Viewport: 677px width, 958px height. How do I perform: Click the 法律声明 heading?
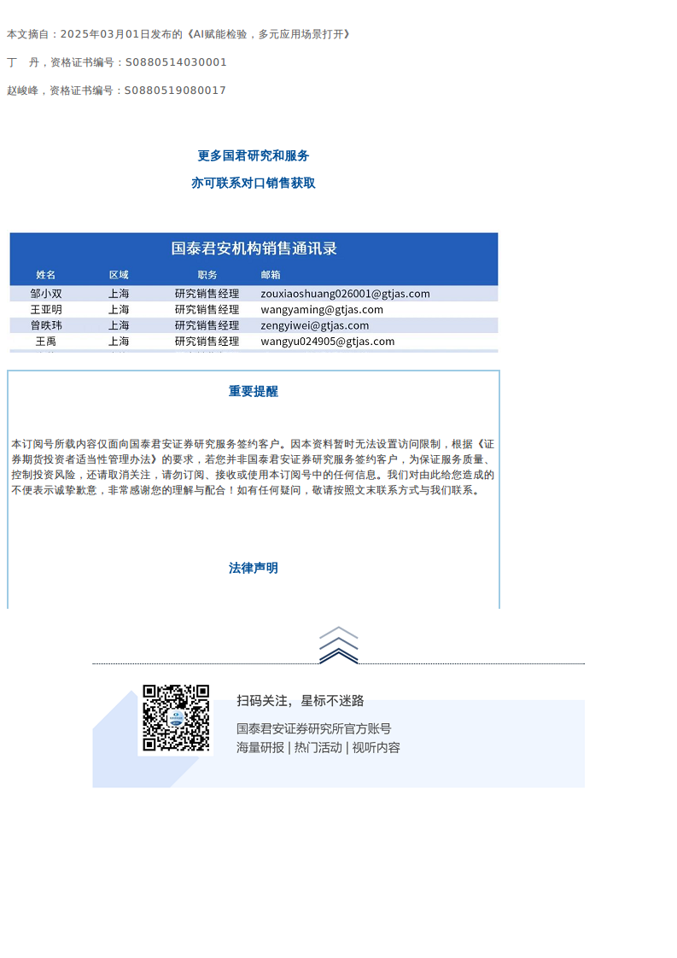[254, 568]
